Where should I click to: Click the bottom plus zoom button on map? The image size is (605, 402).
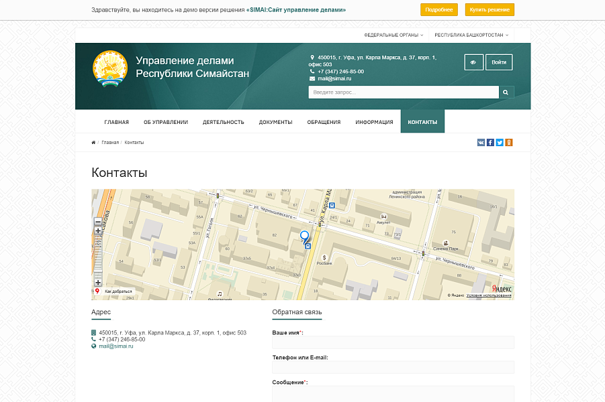click(x=98, y=283)
